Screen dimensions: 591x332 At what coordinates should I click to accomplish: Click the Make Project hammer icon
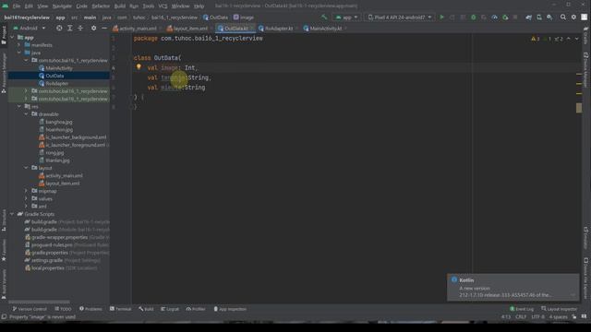(324, 17)
